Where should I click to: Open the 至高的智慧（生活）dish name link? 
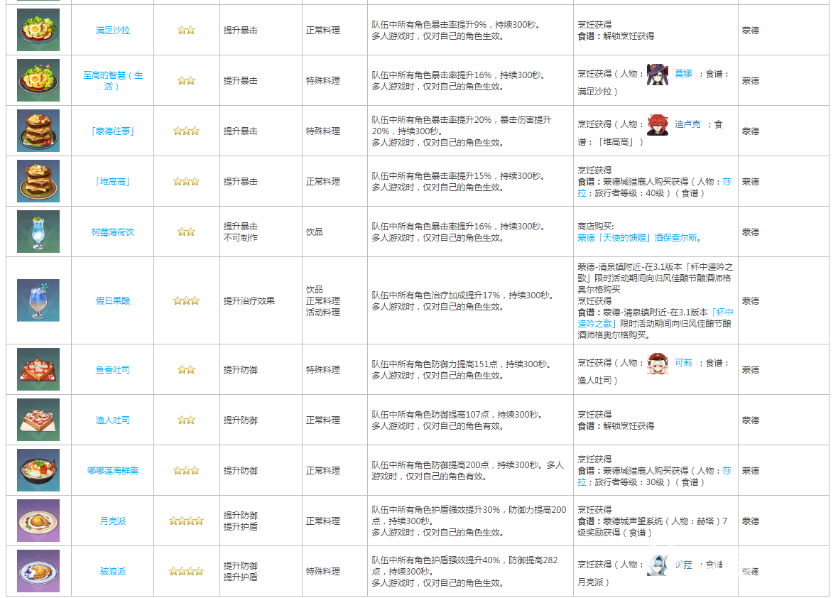pyautogui.click(x=113, y=80)
